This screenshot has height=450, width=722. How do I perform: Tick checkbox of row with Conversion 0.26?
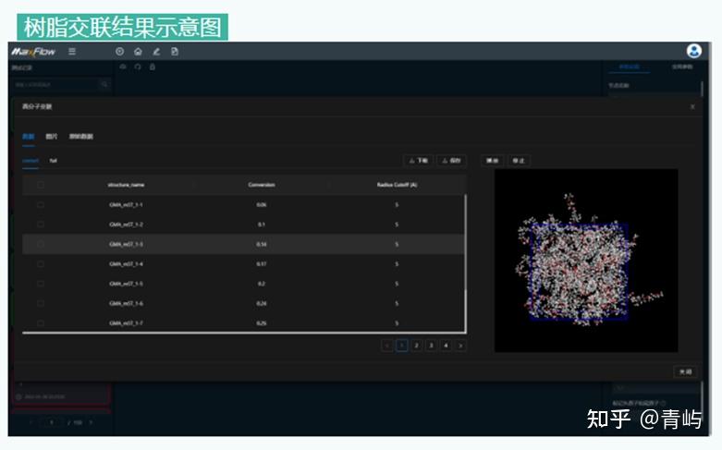[x=41, y=323]
